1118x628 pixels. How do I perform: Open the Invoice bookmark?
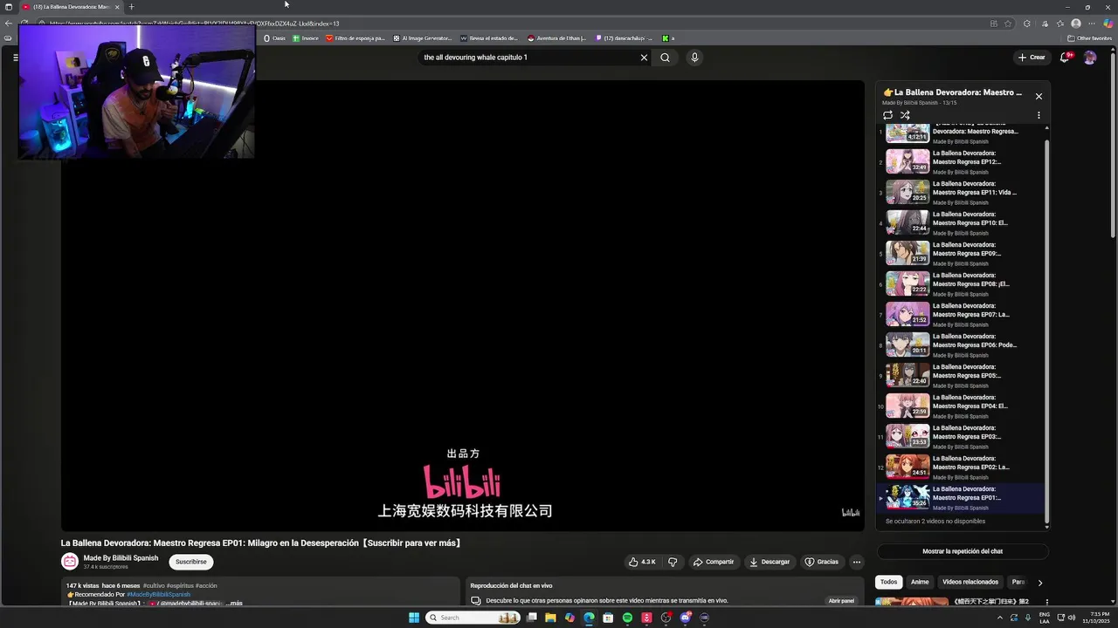(x=306, y=38)
